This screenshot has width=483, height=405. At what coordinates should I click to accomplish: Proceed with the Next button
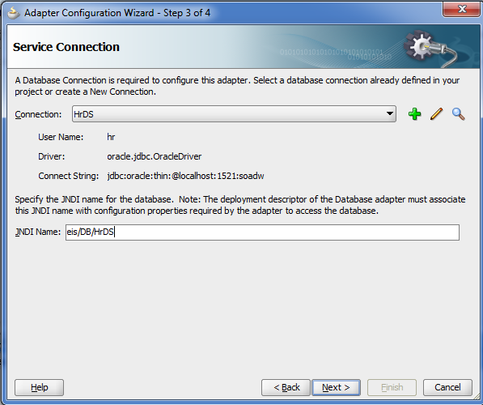336,387
